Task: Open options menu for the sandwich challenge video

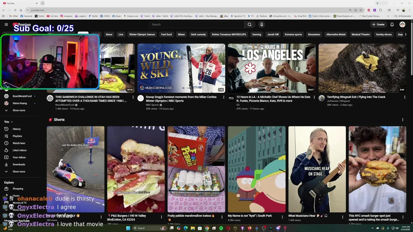Action: coord(133,97)
